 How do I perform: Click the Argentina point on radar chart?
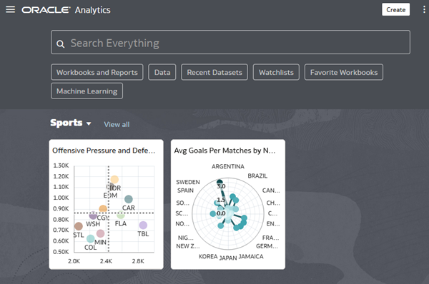click(220, 181)
